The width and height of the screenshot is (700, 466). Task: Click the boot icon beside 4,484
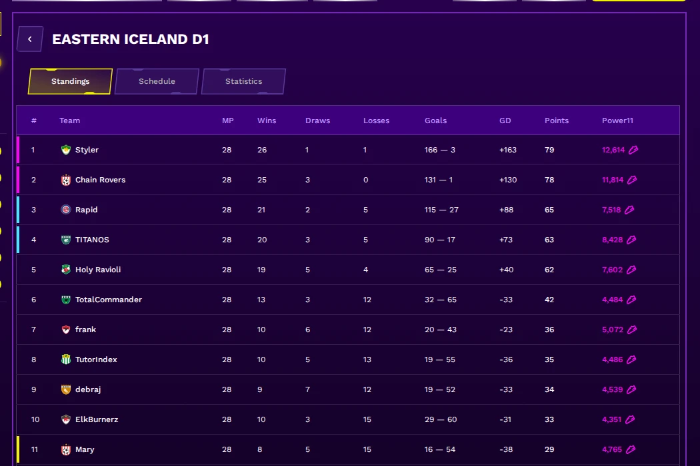coord(631,300)
